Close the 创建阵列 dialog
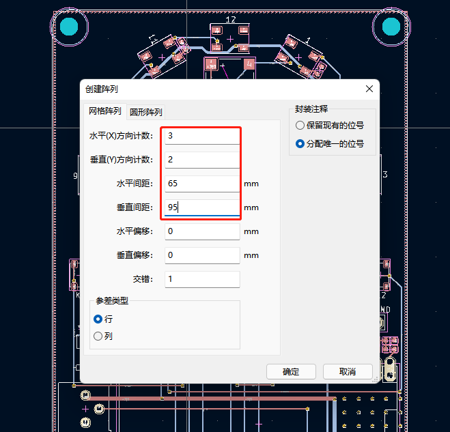Screen dimensions: 450x432 [x=369, y=89]
